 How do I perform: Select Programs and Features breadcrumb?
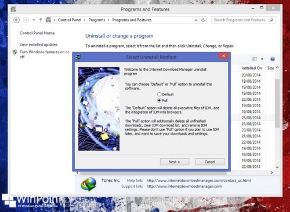click(132, 20)
